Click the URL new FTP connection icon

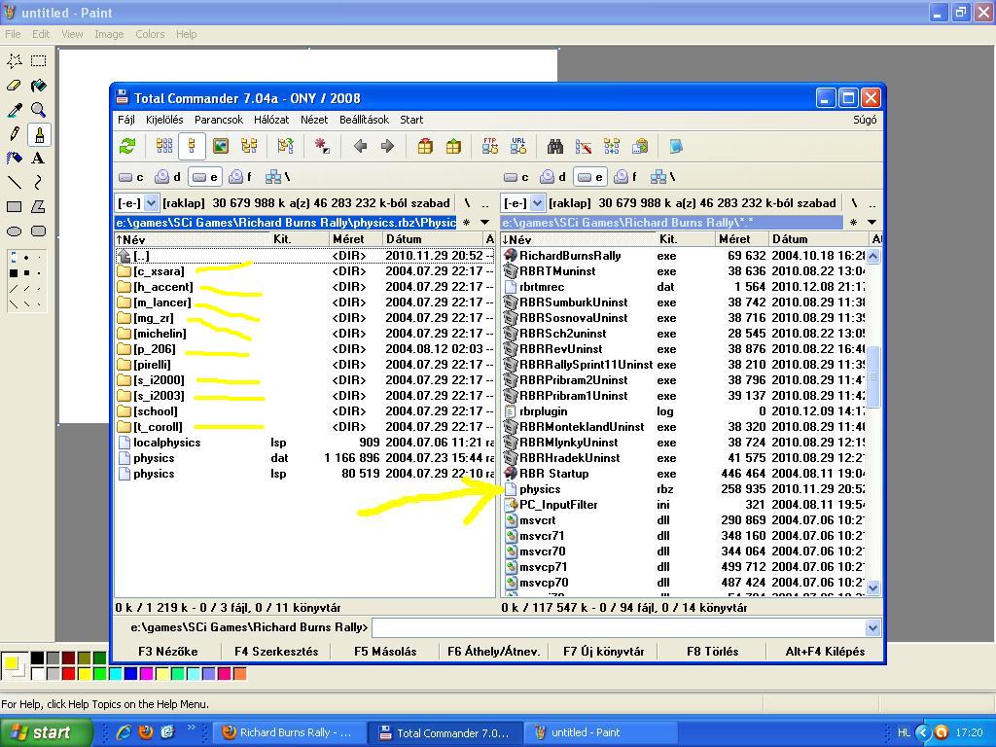click(518, 147)
